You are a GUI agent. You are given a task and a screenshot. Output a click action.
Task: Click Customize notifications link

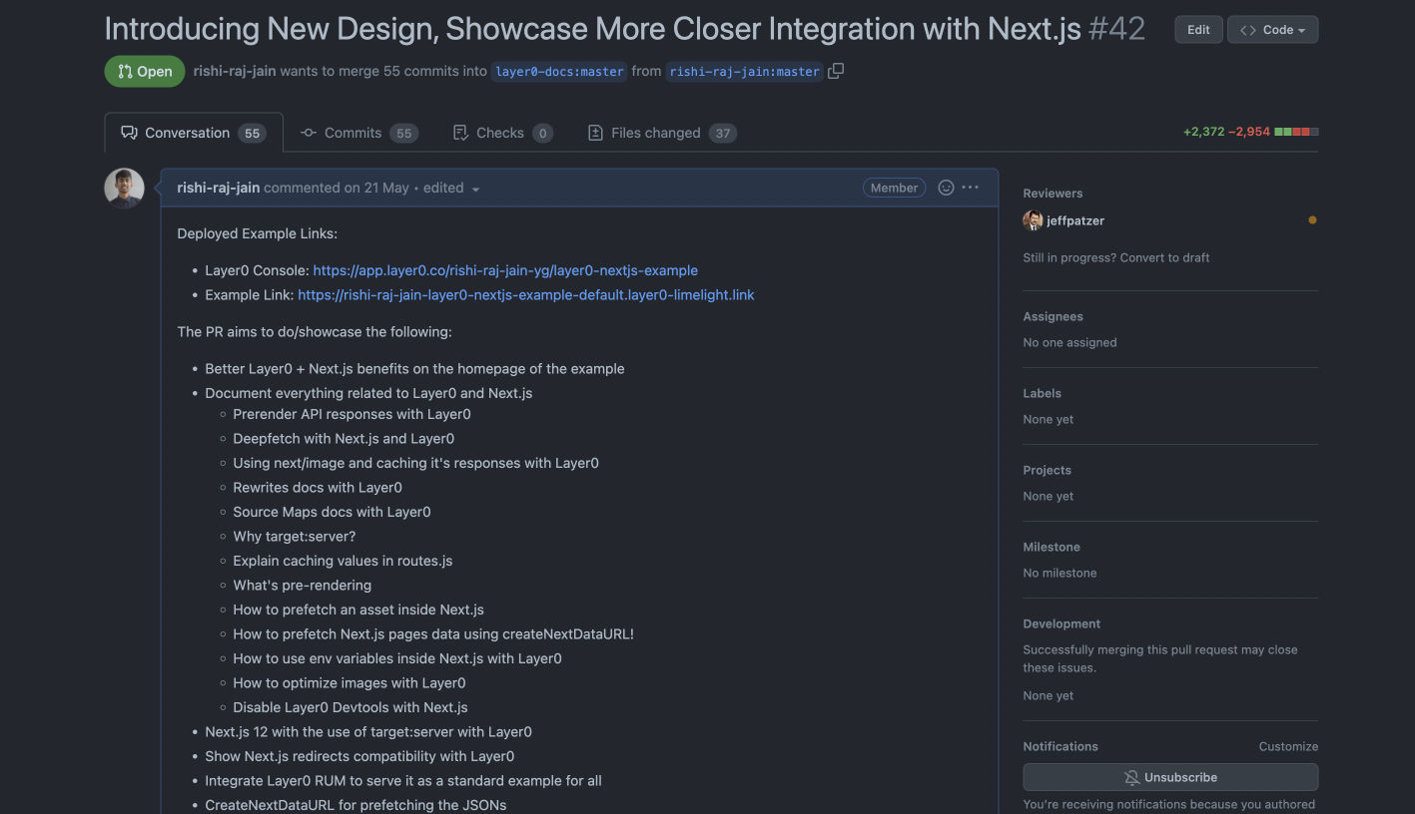click(1288, 746)
